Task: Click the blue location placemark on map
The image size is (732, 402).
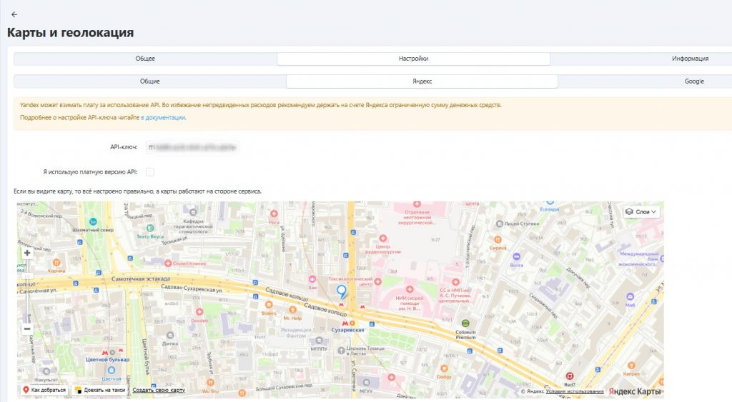Action: (342, 292)
